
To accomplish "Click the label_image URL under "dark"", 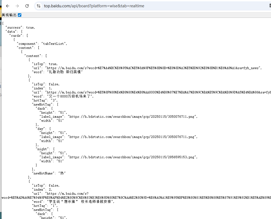I will tap(133, 117).
